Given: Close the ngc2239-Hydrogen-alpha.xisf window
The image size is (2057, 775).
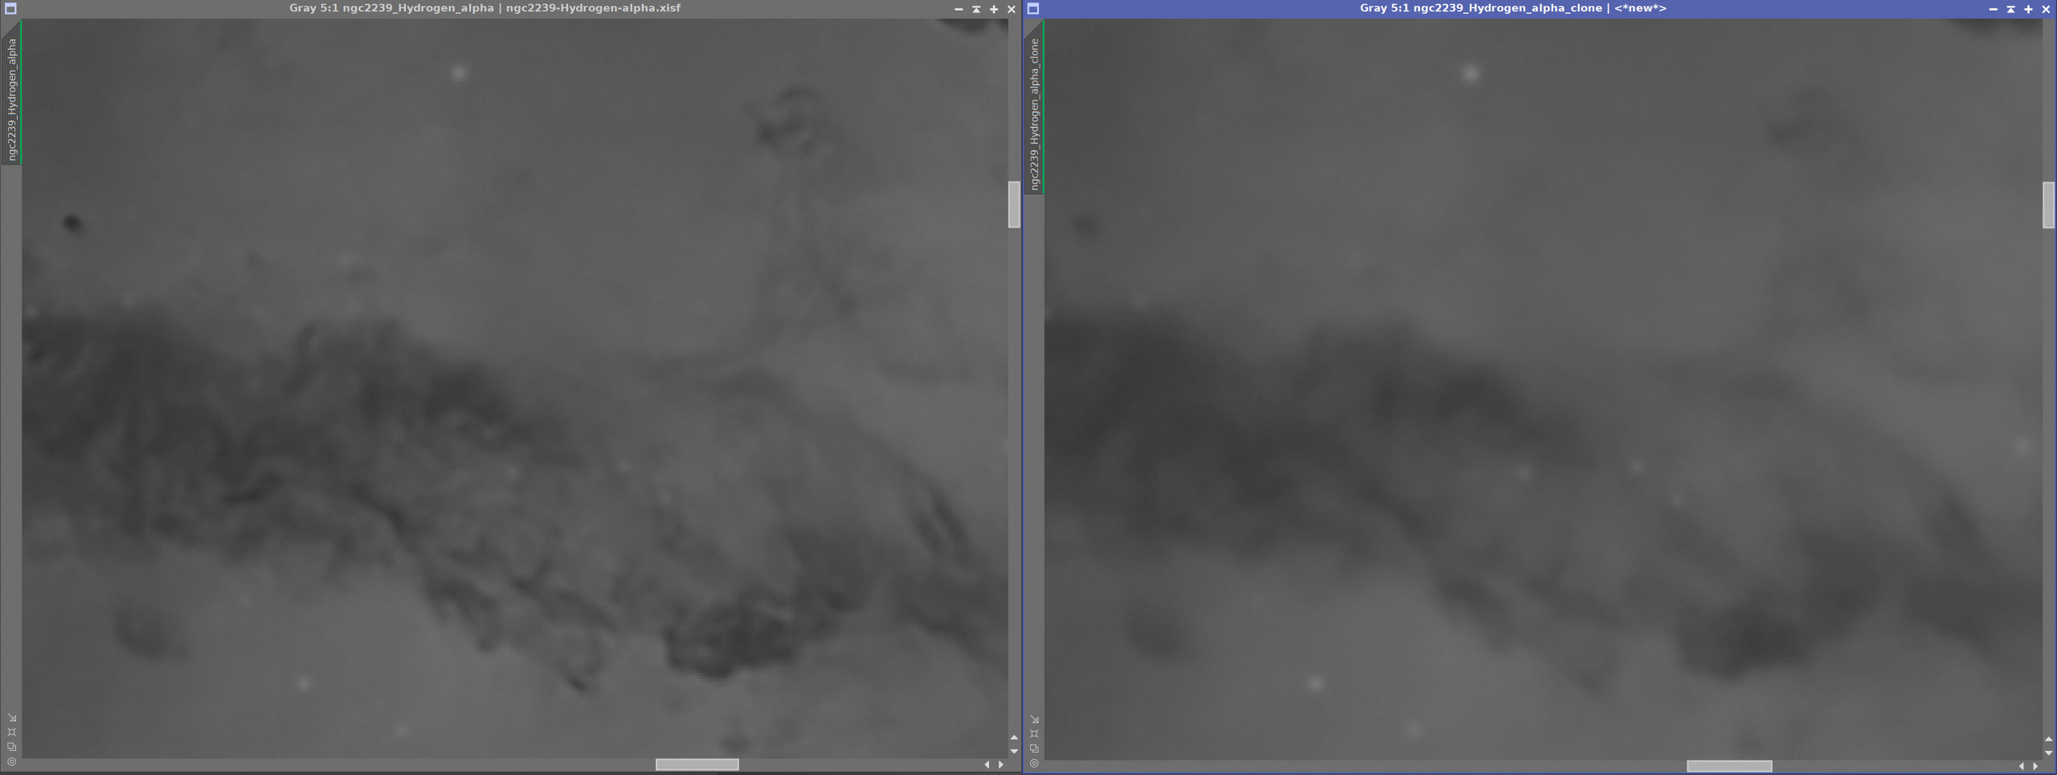Looking at the screenshot, I should [x=1012, y=9].
